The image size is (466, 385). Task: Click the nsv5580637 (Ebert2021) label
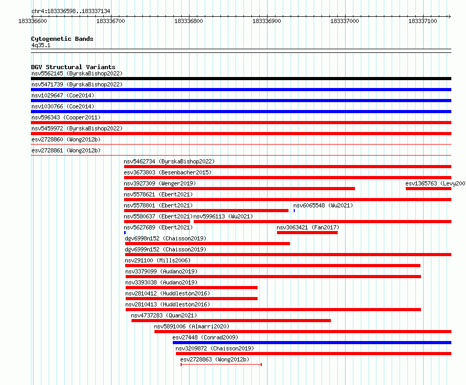(158, 216)
